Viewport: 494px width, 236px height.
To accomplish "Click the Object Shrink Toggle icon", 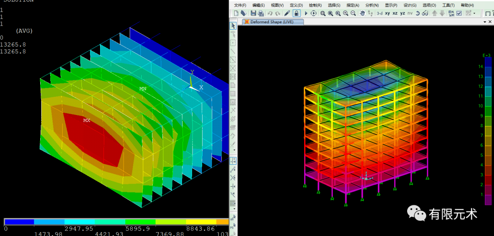I will [x=451, y=13].
